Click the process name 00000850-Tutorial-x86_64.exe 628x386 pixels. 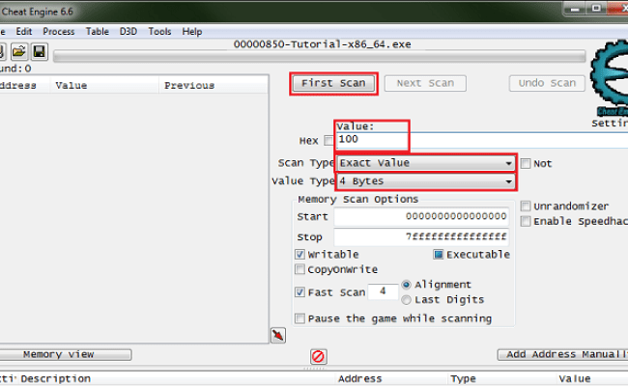point(322,44)
